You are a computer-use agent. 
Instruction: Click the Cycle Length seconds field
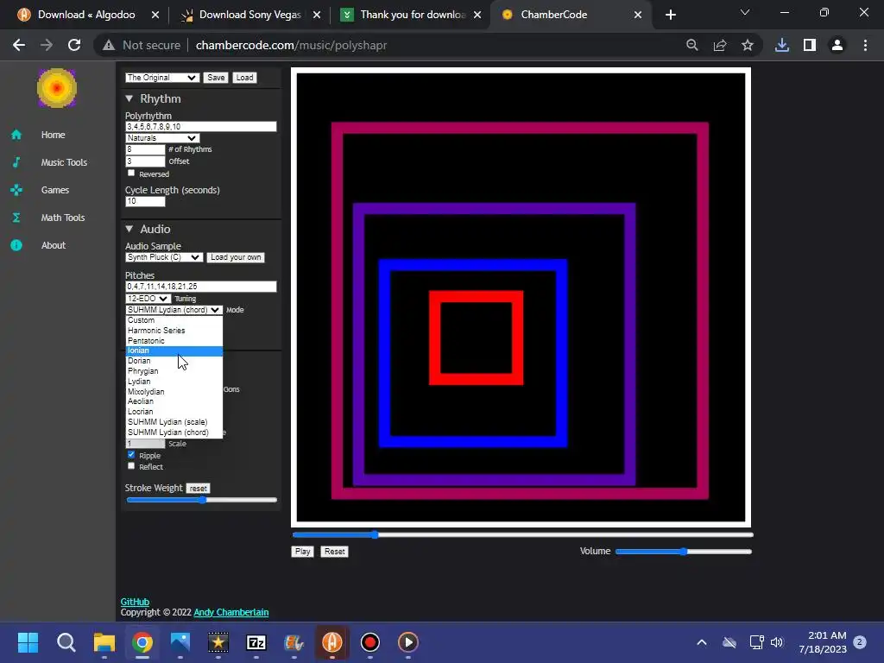[145, 201]
